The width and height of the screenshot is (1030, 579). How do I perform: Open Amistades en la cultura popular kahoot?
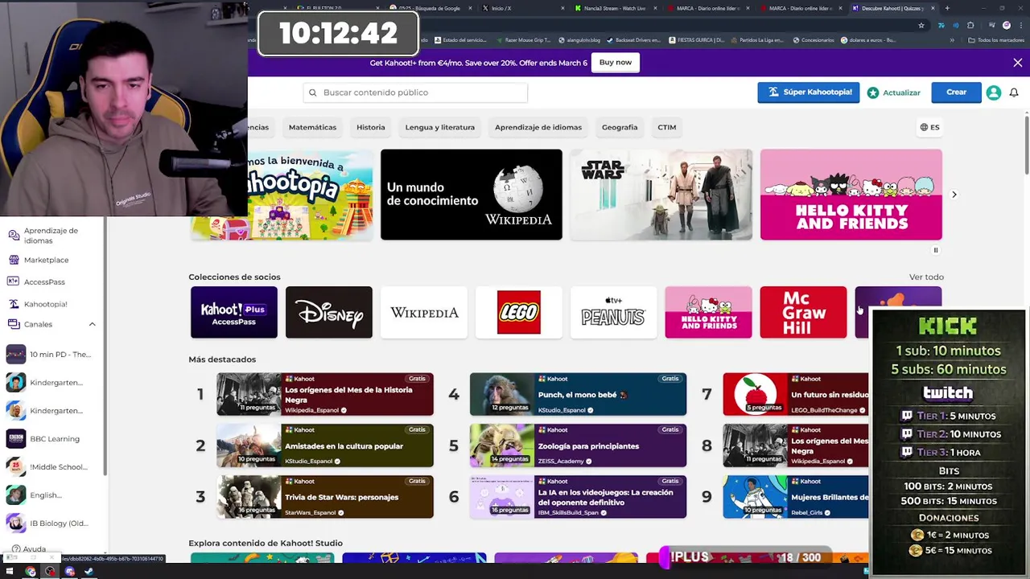pyautogui.click(x=325, y=446)
